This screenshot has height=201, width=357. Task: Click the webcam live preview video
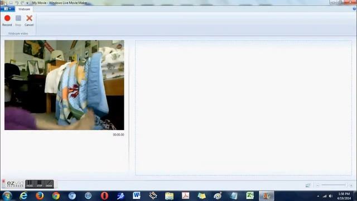64,85
